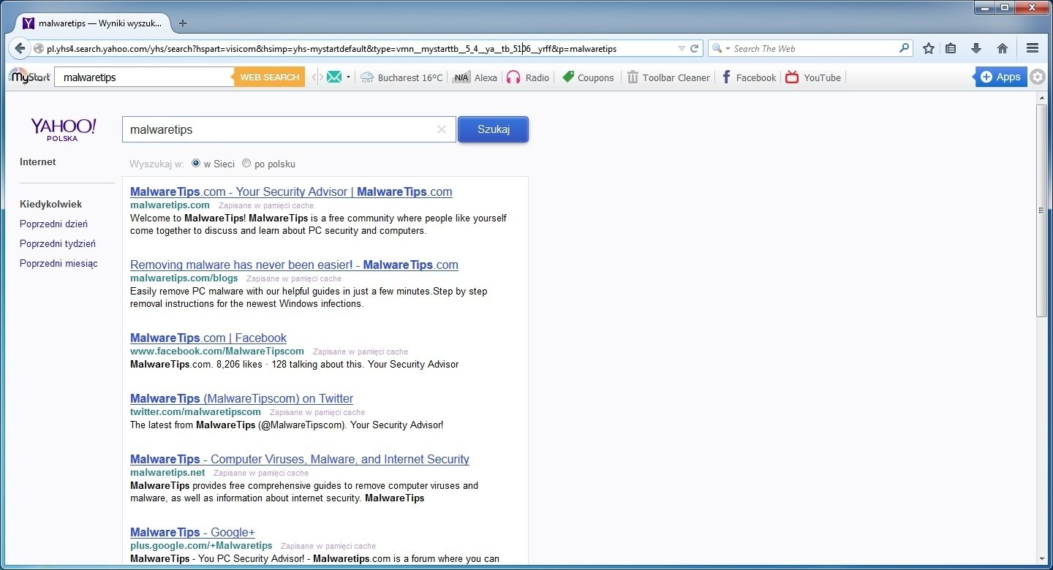Select the "w Sieci" radio button
1053x570 pixels.
click(x=196, y=164)
